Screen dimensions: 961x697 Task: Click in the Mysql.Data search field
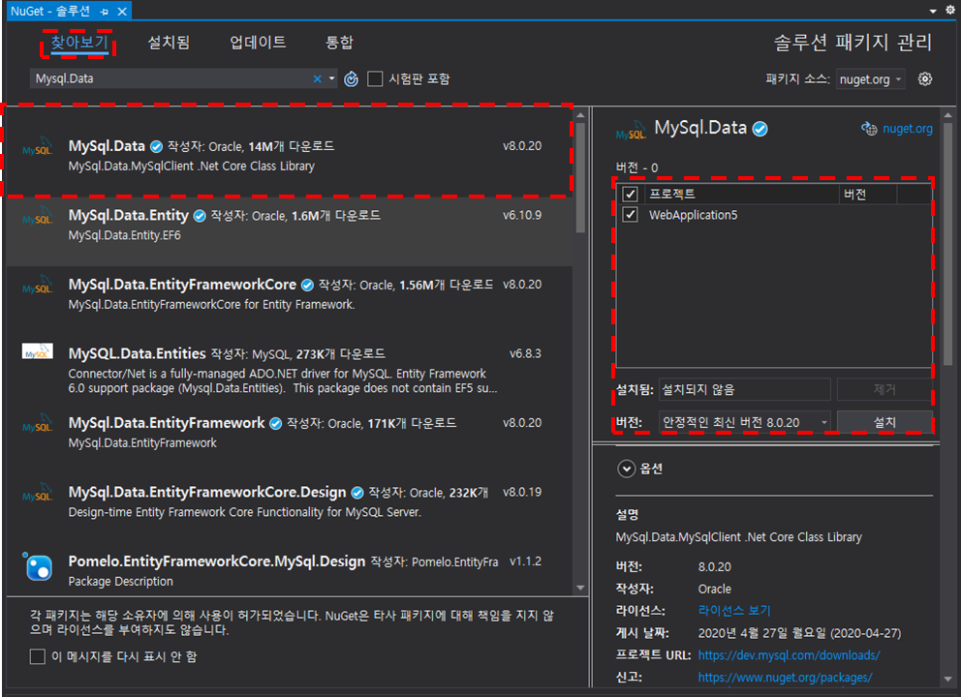click(x=171, y=78)
